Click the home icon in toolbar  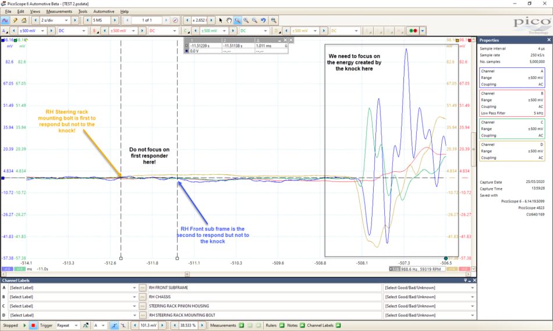point(24,20)
